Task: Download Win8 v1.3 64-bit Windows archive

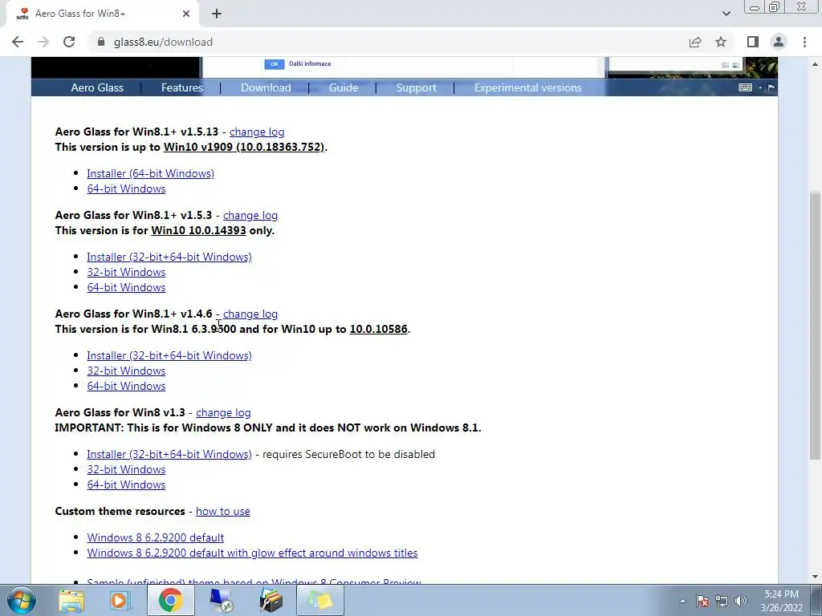Action: point(126,484)
